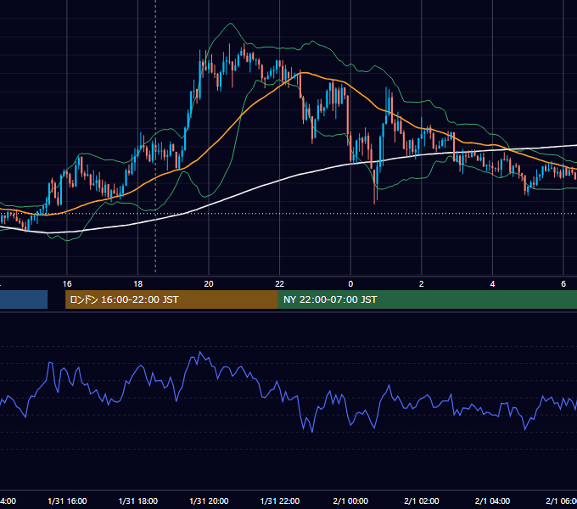Click the 2 hour label on chart axis
577x509 pixels.
click(x=422, y=284)
